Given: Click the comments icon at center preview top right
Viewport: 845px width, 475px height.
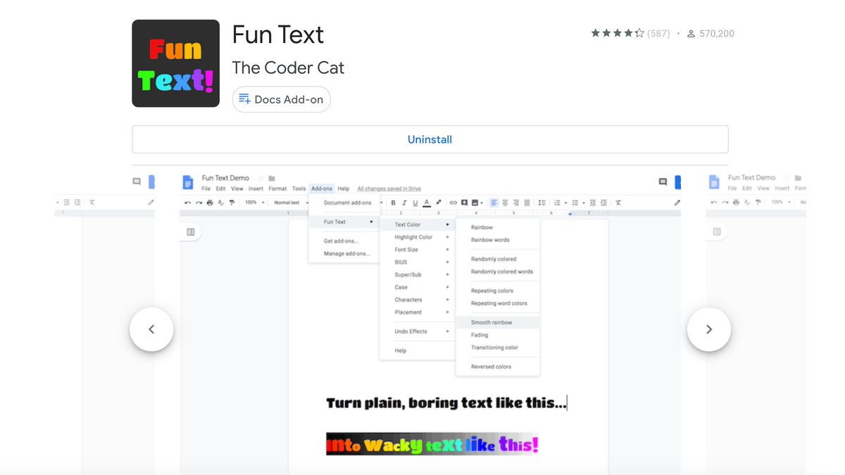Looking at the screenshot, I should click(663, 182).
